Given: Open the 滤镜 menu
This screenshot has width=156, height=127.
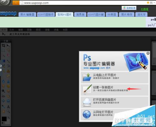Looking at the screenshot, I should [56, 30].
